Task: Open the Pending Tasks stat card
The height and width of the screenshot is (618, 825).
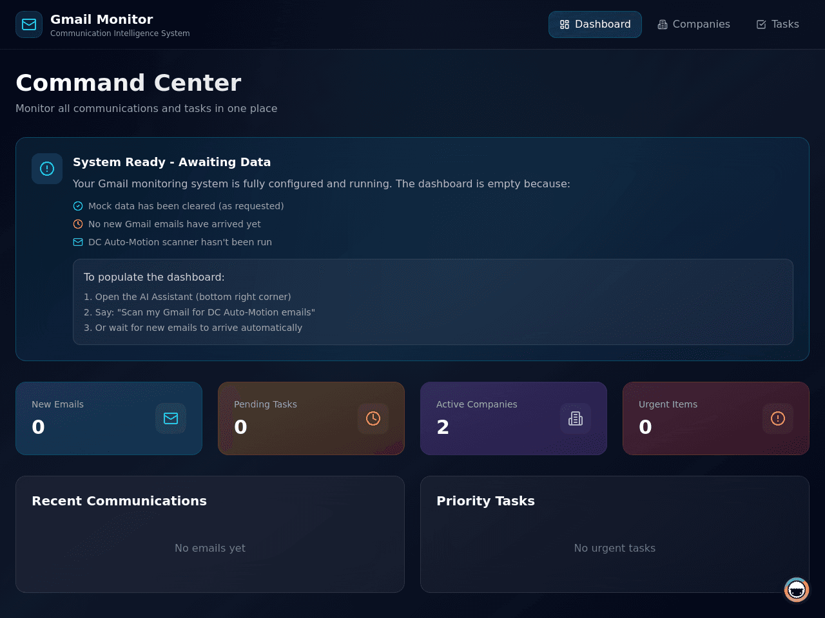Action: click(x=311, y=418)
